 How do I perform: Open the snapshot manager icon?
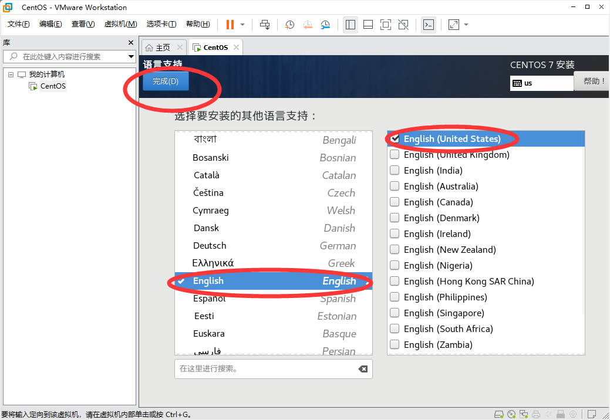tap(325, 25)
